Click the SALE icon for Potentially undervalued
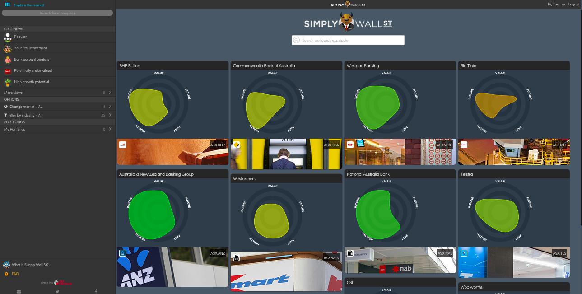Image resolution: width=582 pixels, height=294 pixels. pos(7,70)
